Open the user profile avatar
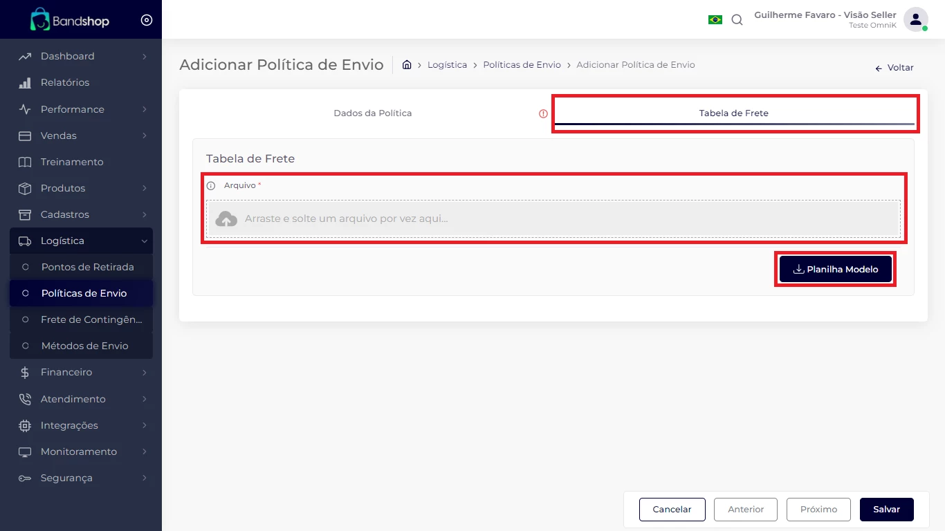The width and height of the screenshot is (945, 531). point(915,19)
